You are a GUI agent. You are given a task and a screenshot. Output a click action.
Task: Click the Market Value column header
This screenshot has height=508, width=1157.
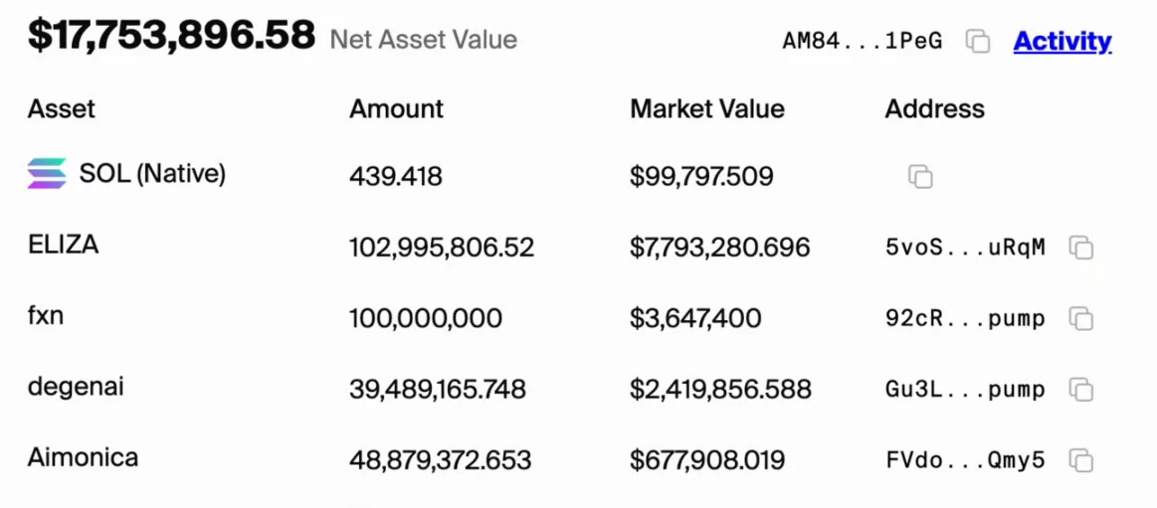pos(706,108)
